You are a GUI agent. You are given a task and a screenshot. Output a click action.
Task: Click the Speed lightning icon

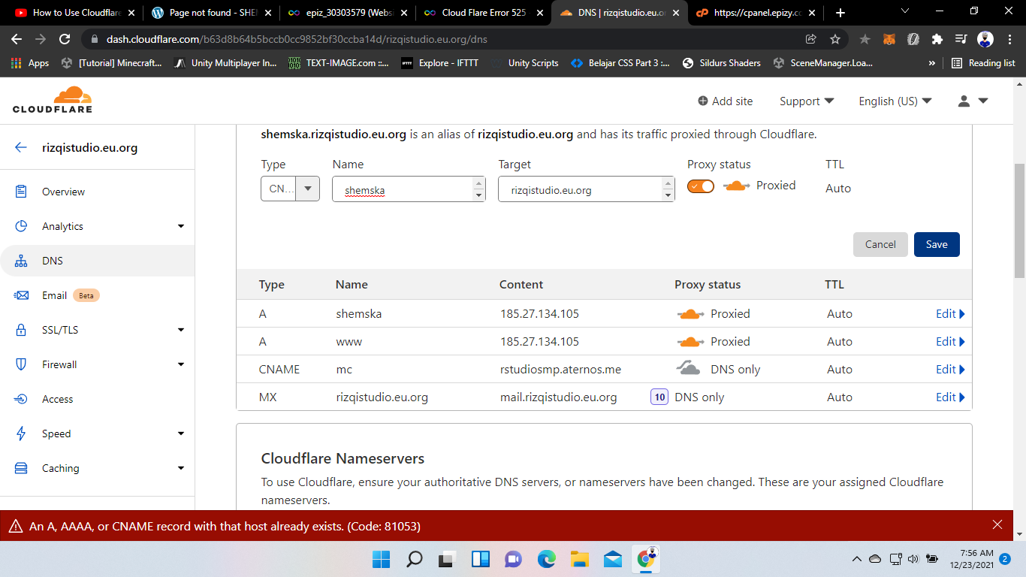click(21, 434)
